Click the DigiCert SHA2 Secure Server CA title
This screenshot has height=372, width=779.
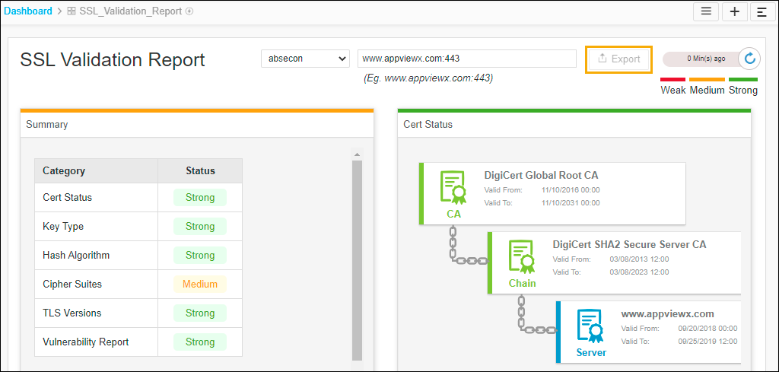629,244
